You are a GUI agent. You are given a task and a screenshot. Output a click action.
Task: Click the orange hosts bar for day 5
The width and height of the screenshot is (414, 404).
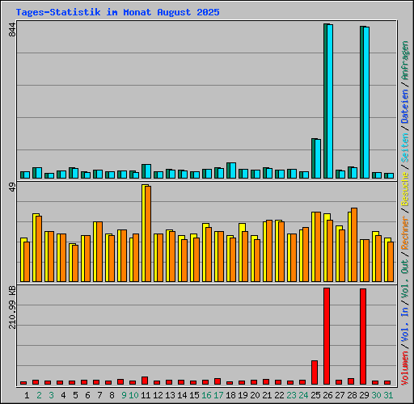point(75,263)
